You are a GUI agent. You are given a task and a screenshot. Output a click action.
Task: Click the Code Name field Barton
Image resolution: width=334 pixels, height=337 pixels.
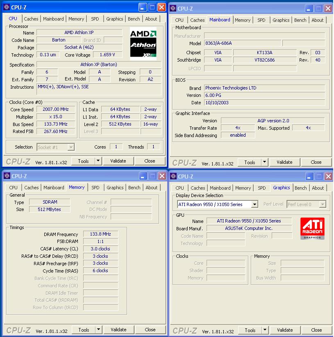point(59,40)
